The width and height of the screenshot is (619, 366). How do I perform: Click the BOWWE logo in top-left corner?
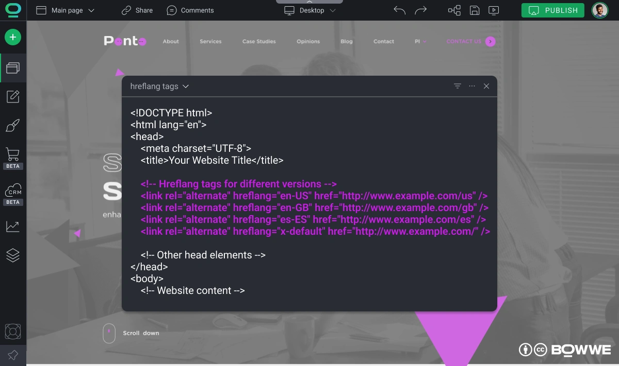(x=13, y=10)
